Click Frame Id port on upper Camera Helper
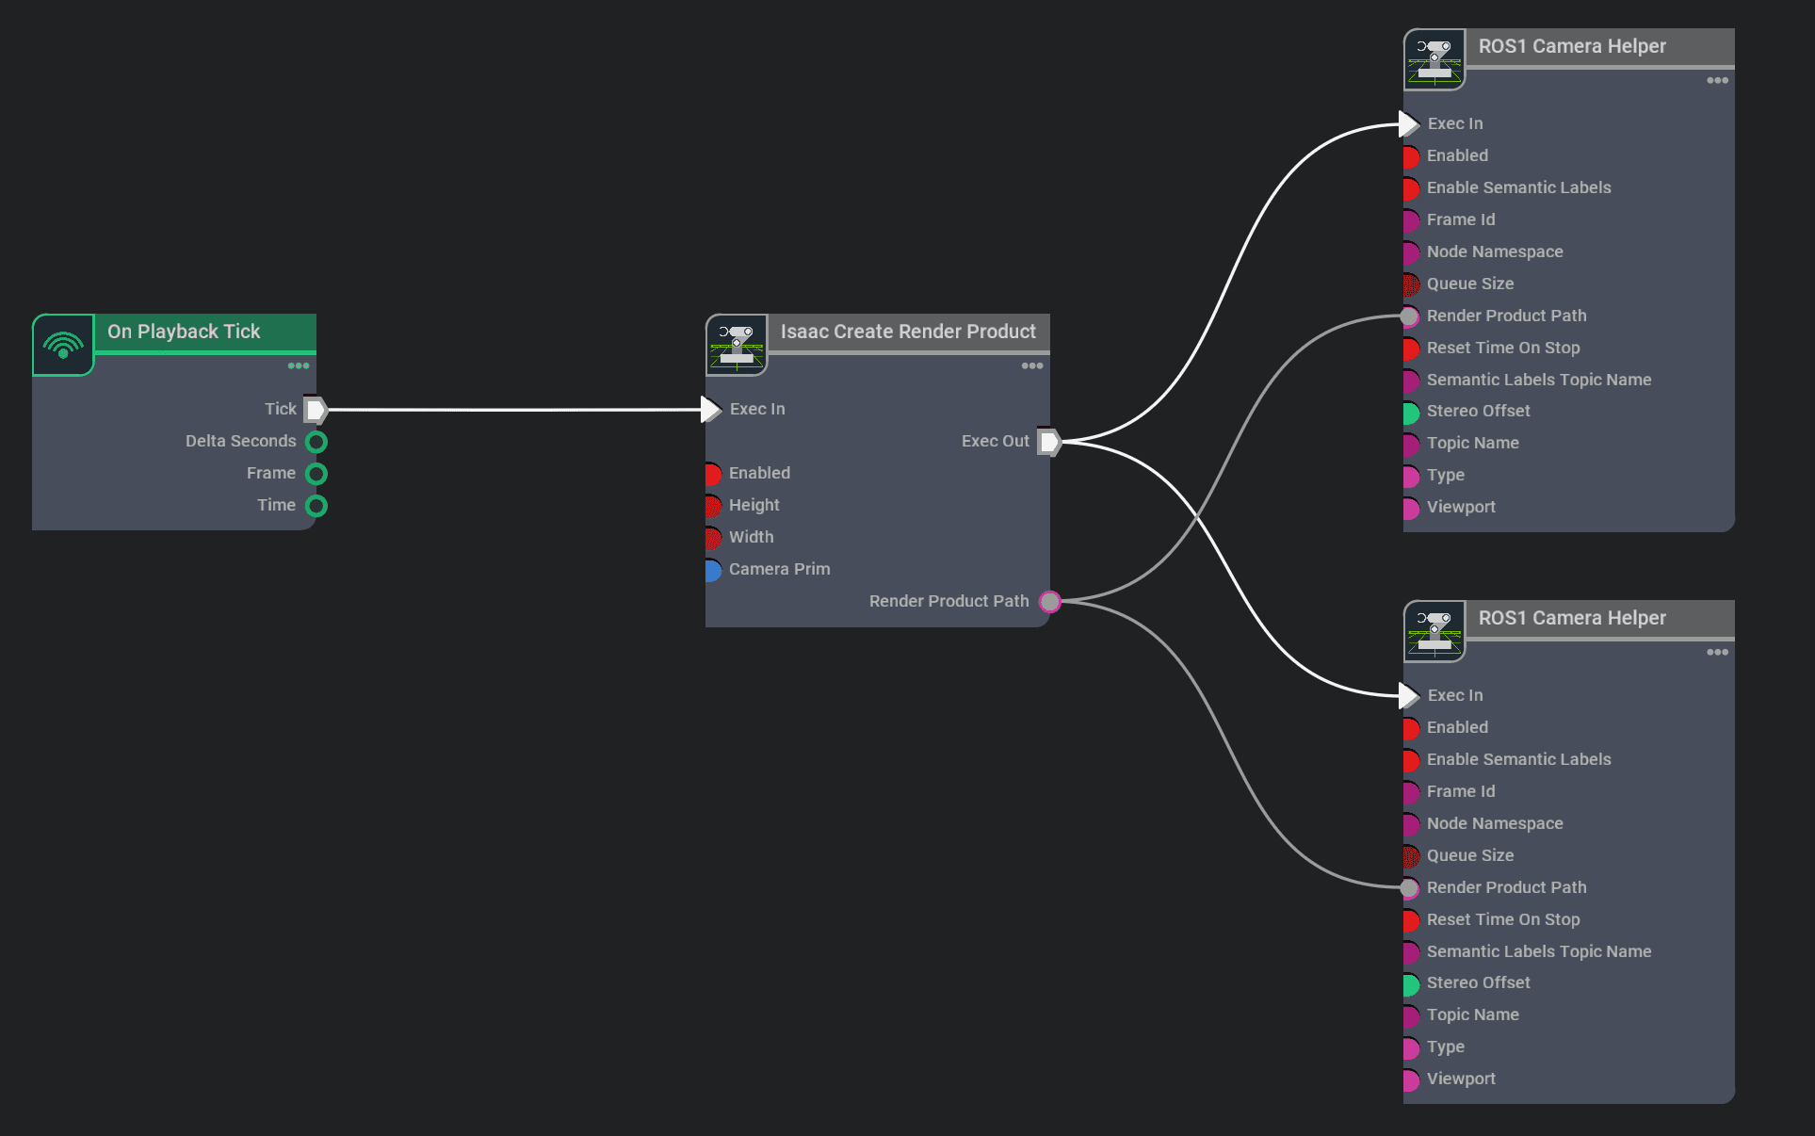 (1411, 220)
